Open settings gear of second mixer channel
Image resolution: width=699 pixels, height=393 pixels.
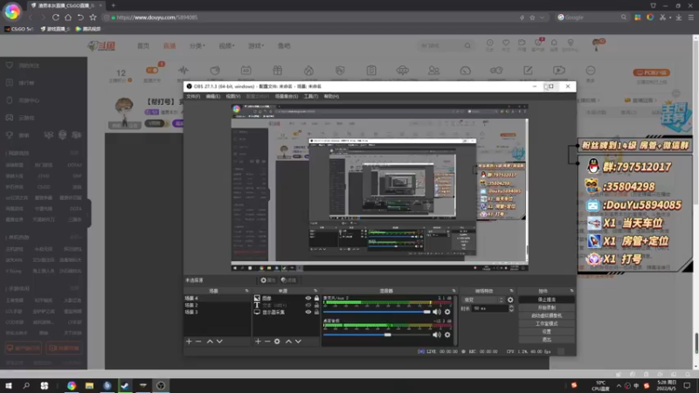(x=447, y=334)
